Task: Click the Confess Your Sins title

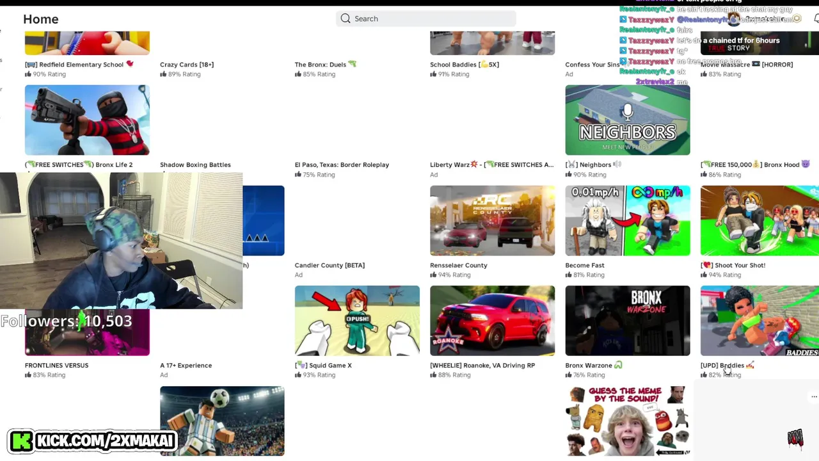Action: click(592, 64)
